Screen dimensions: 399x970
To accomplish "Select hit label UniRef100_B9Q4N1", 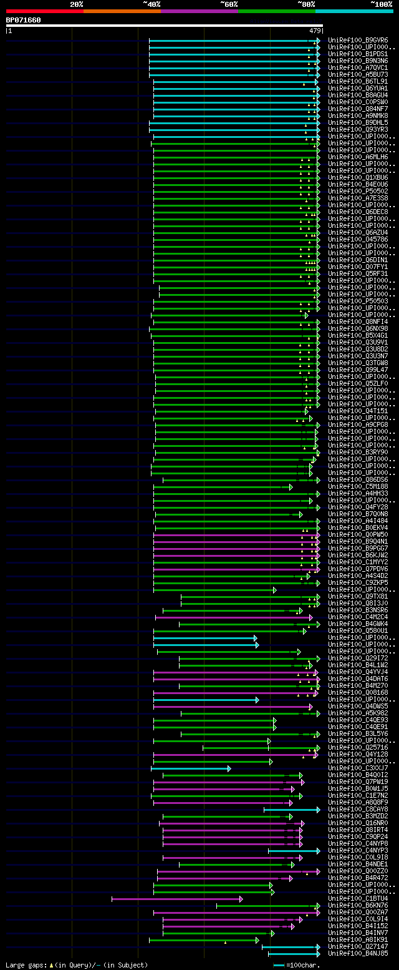I will [x=358, y=541].
